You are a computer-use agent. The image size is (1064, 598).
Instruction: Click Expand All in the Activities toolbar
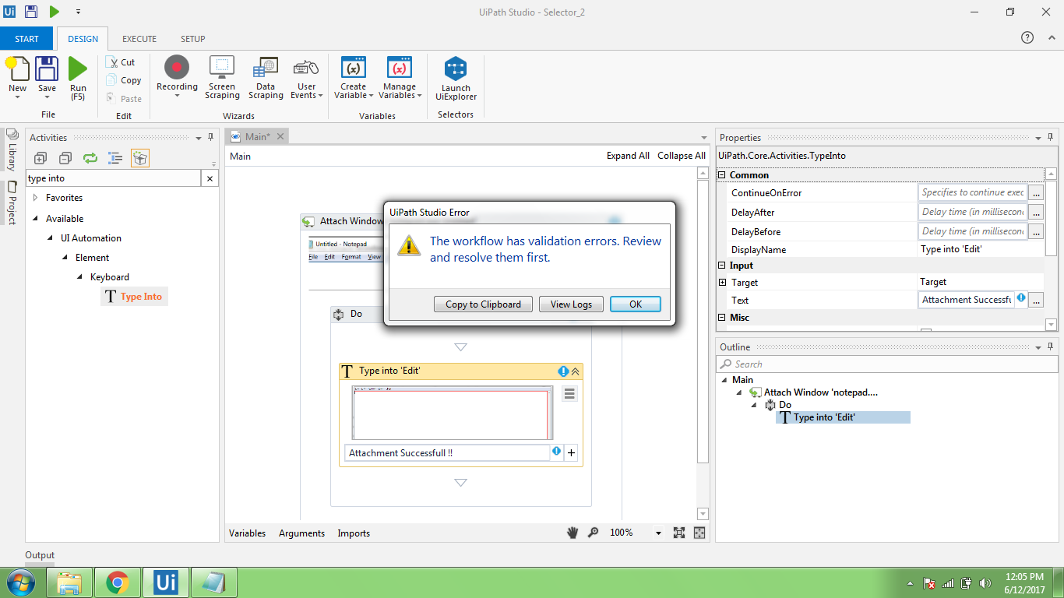pos(41,158)
